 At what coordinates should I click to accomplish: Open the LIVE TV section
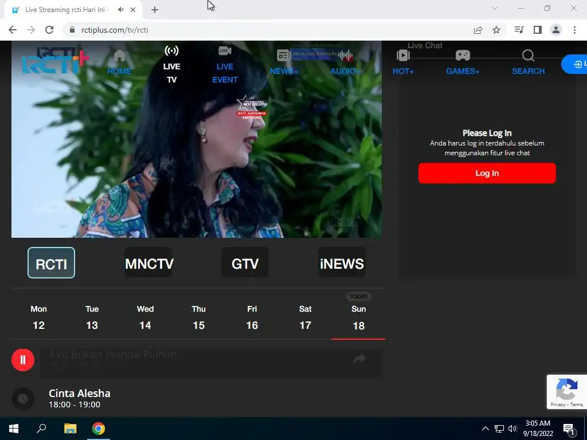(171, 64)
